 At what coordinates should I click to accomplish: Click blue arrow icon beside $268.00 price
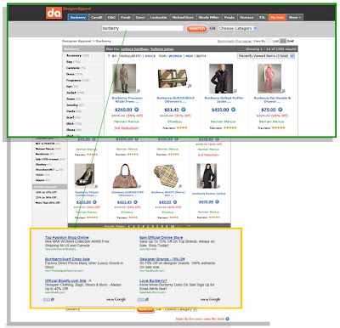[x=137, y=110]
